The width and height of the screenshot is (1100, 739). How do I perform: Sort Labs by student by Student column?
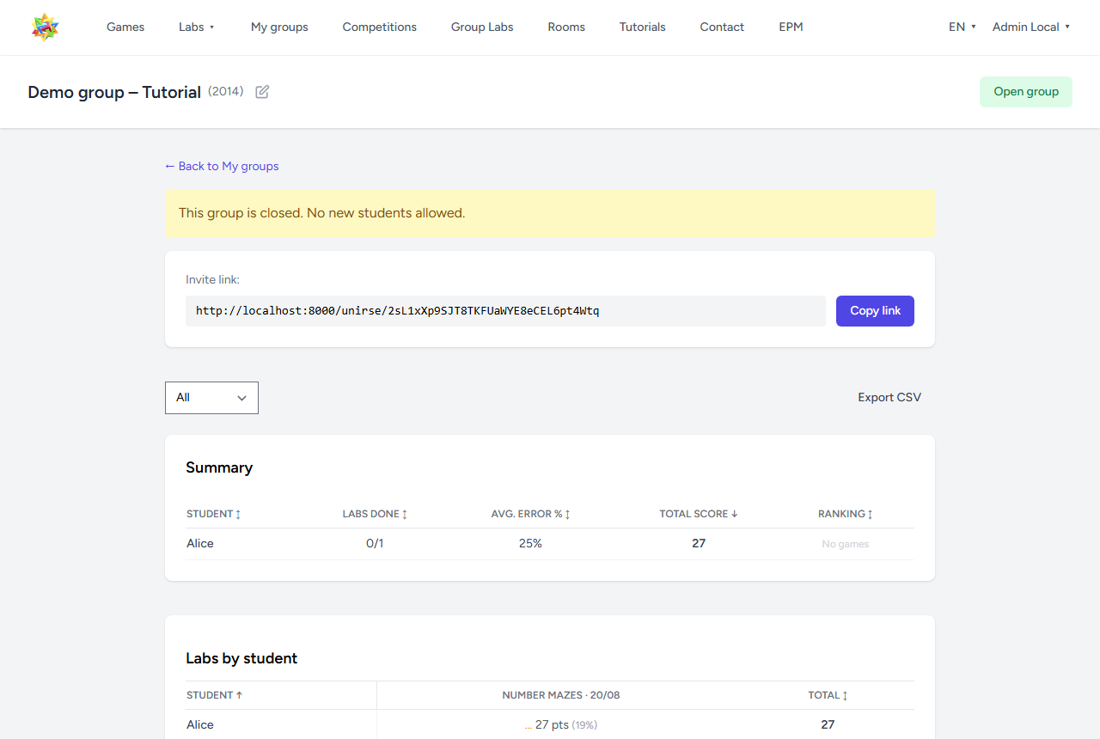pos(215,695)
